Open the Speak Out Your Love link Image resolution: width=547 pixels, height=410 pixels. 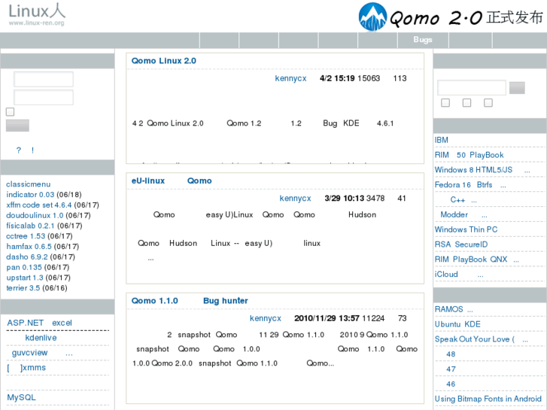(x=482, y=339)
